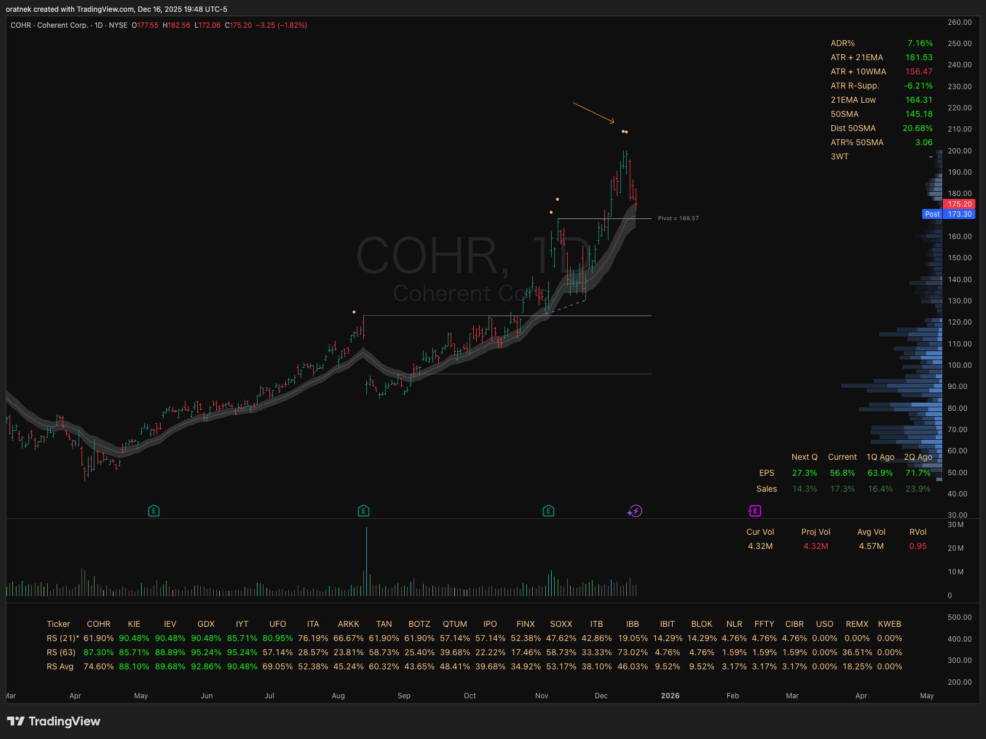Select the Avg Vol value '4.57M'
Viewport: 986px width, 739px height.
[x=871, y=546]
